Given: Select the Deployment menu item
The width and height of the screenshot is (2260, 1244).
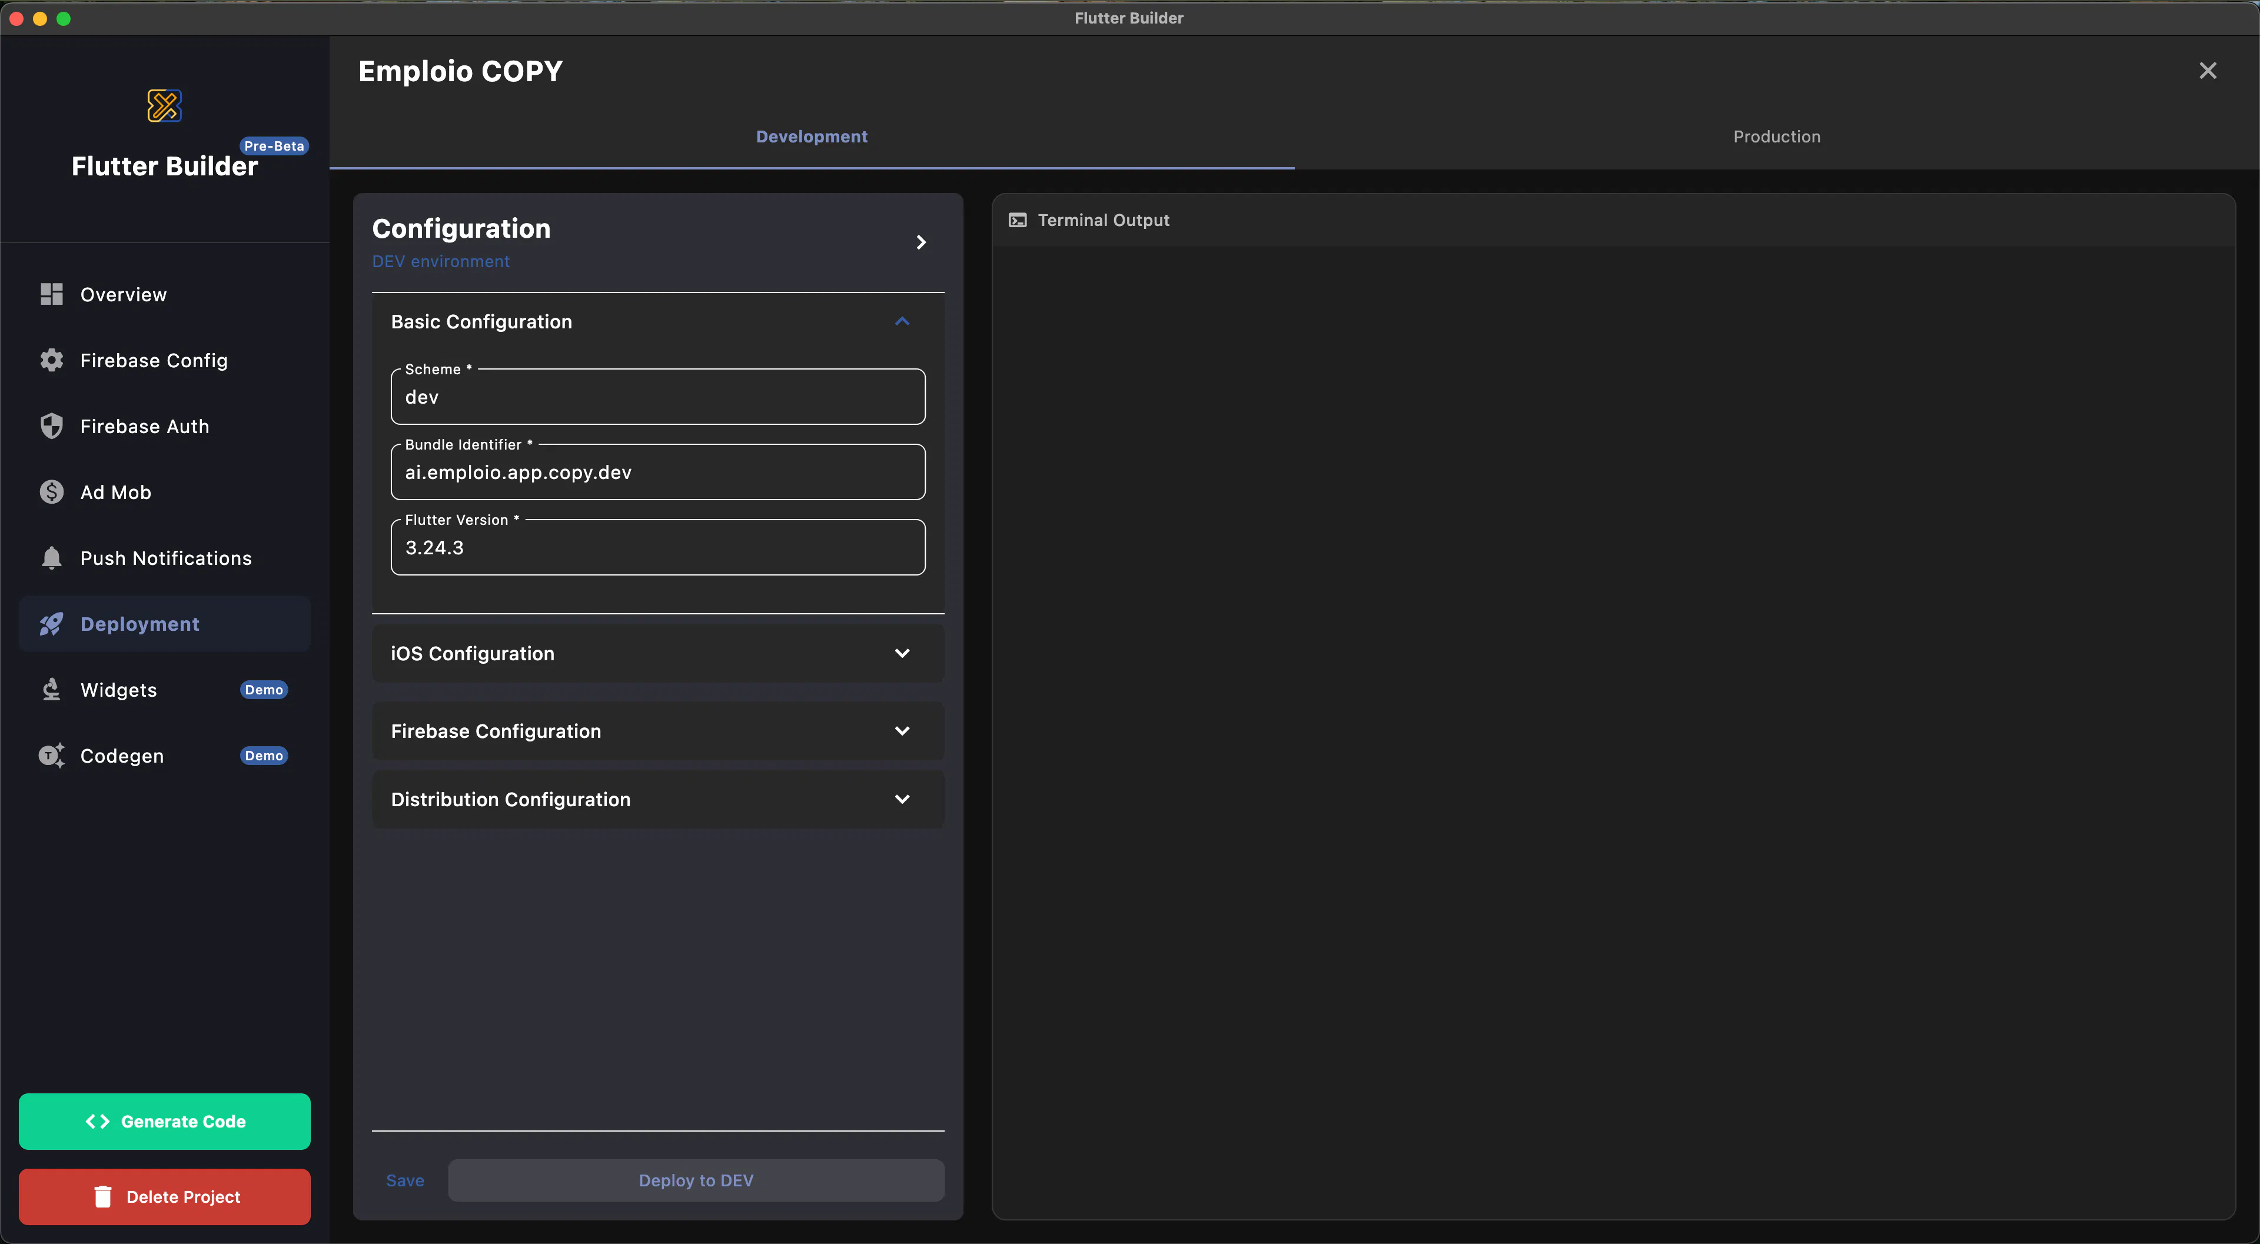Looking at the screenshot, I should (164, 624).
